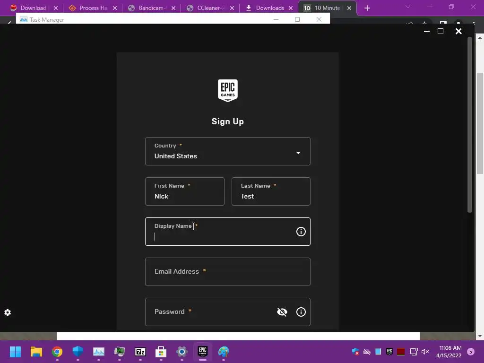Minimize the Epic Games launcher window

point(427,31)
